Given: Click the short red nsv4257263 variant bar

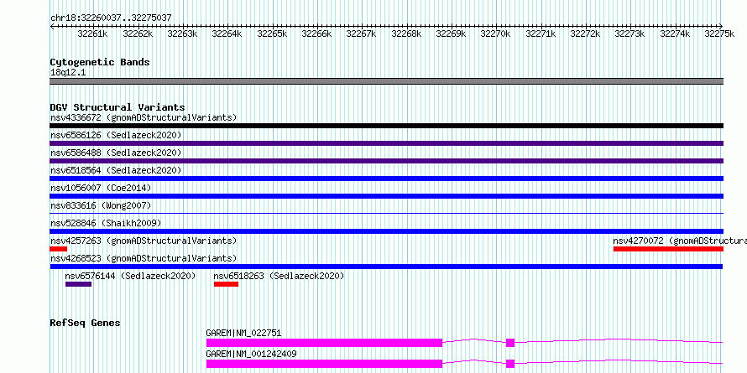Looking at the screenshot, I should 58,249.
